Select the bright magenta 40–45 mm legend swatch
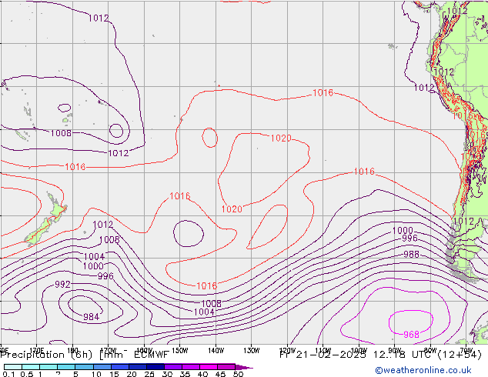The image size is (488, 377). pyautogui.click(x=209, y=367)
